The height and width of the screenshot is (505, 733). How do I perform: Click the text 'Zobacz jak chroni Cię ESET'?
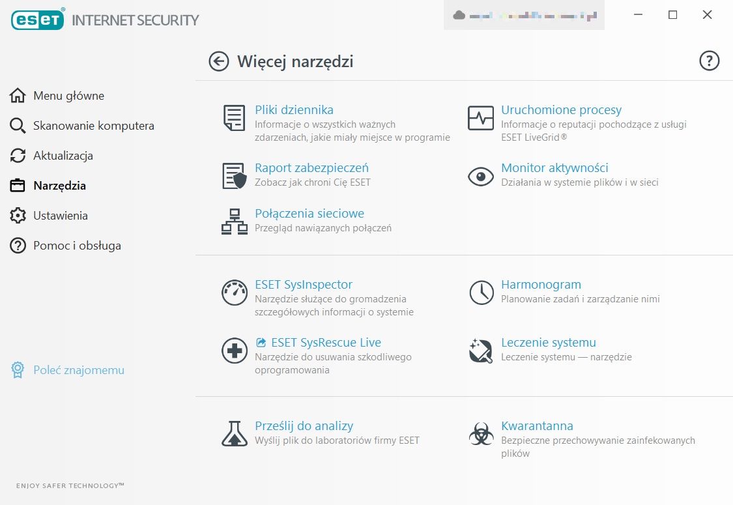point(313,182)
